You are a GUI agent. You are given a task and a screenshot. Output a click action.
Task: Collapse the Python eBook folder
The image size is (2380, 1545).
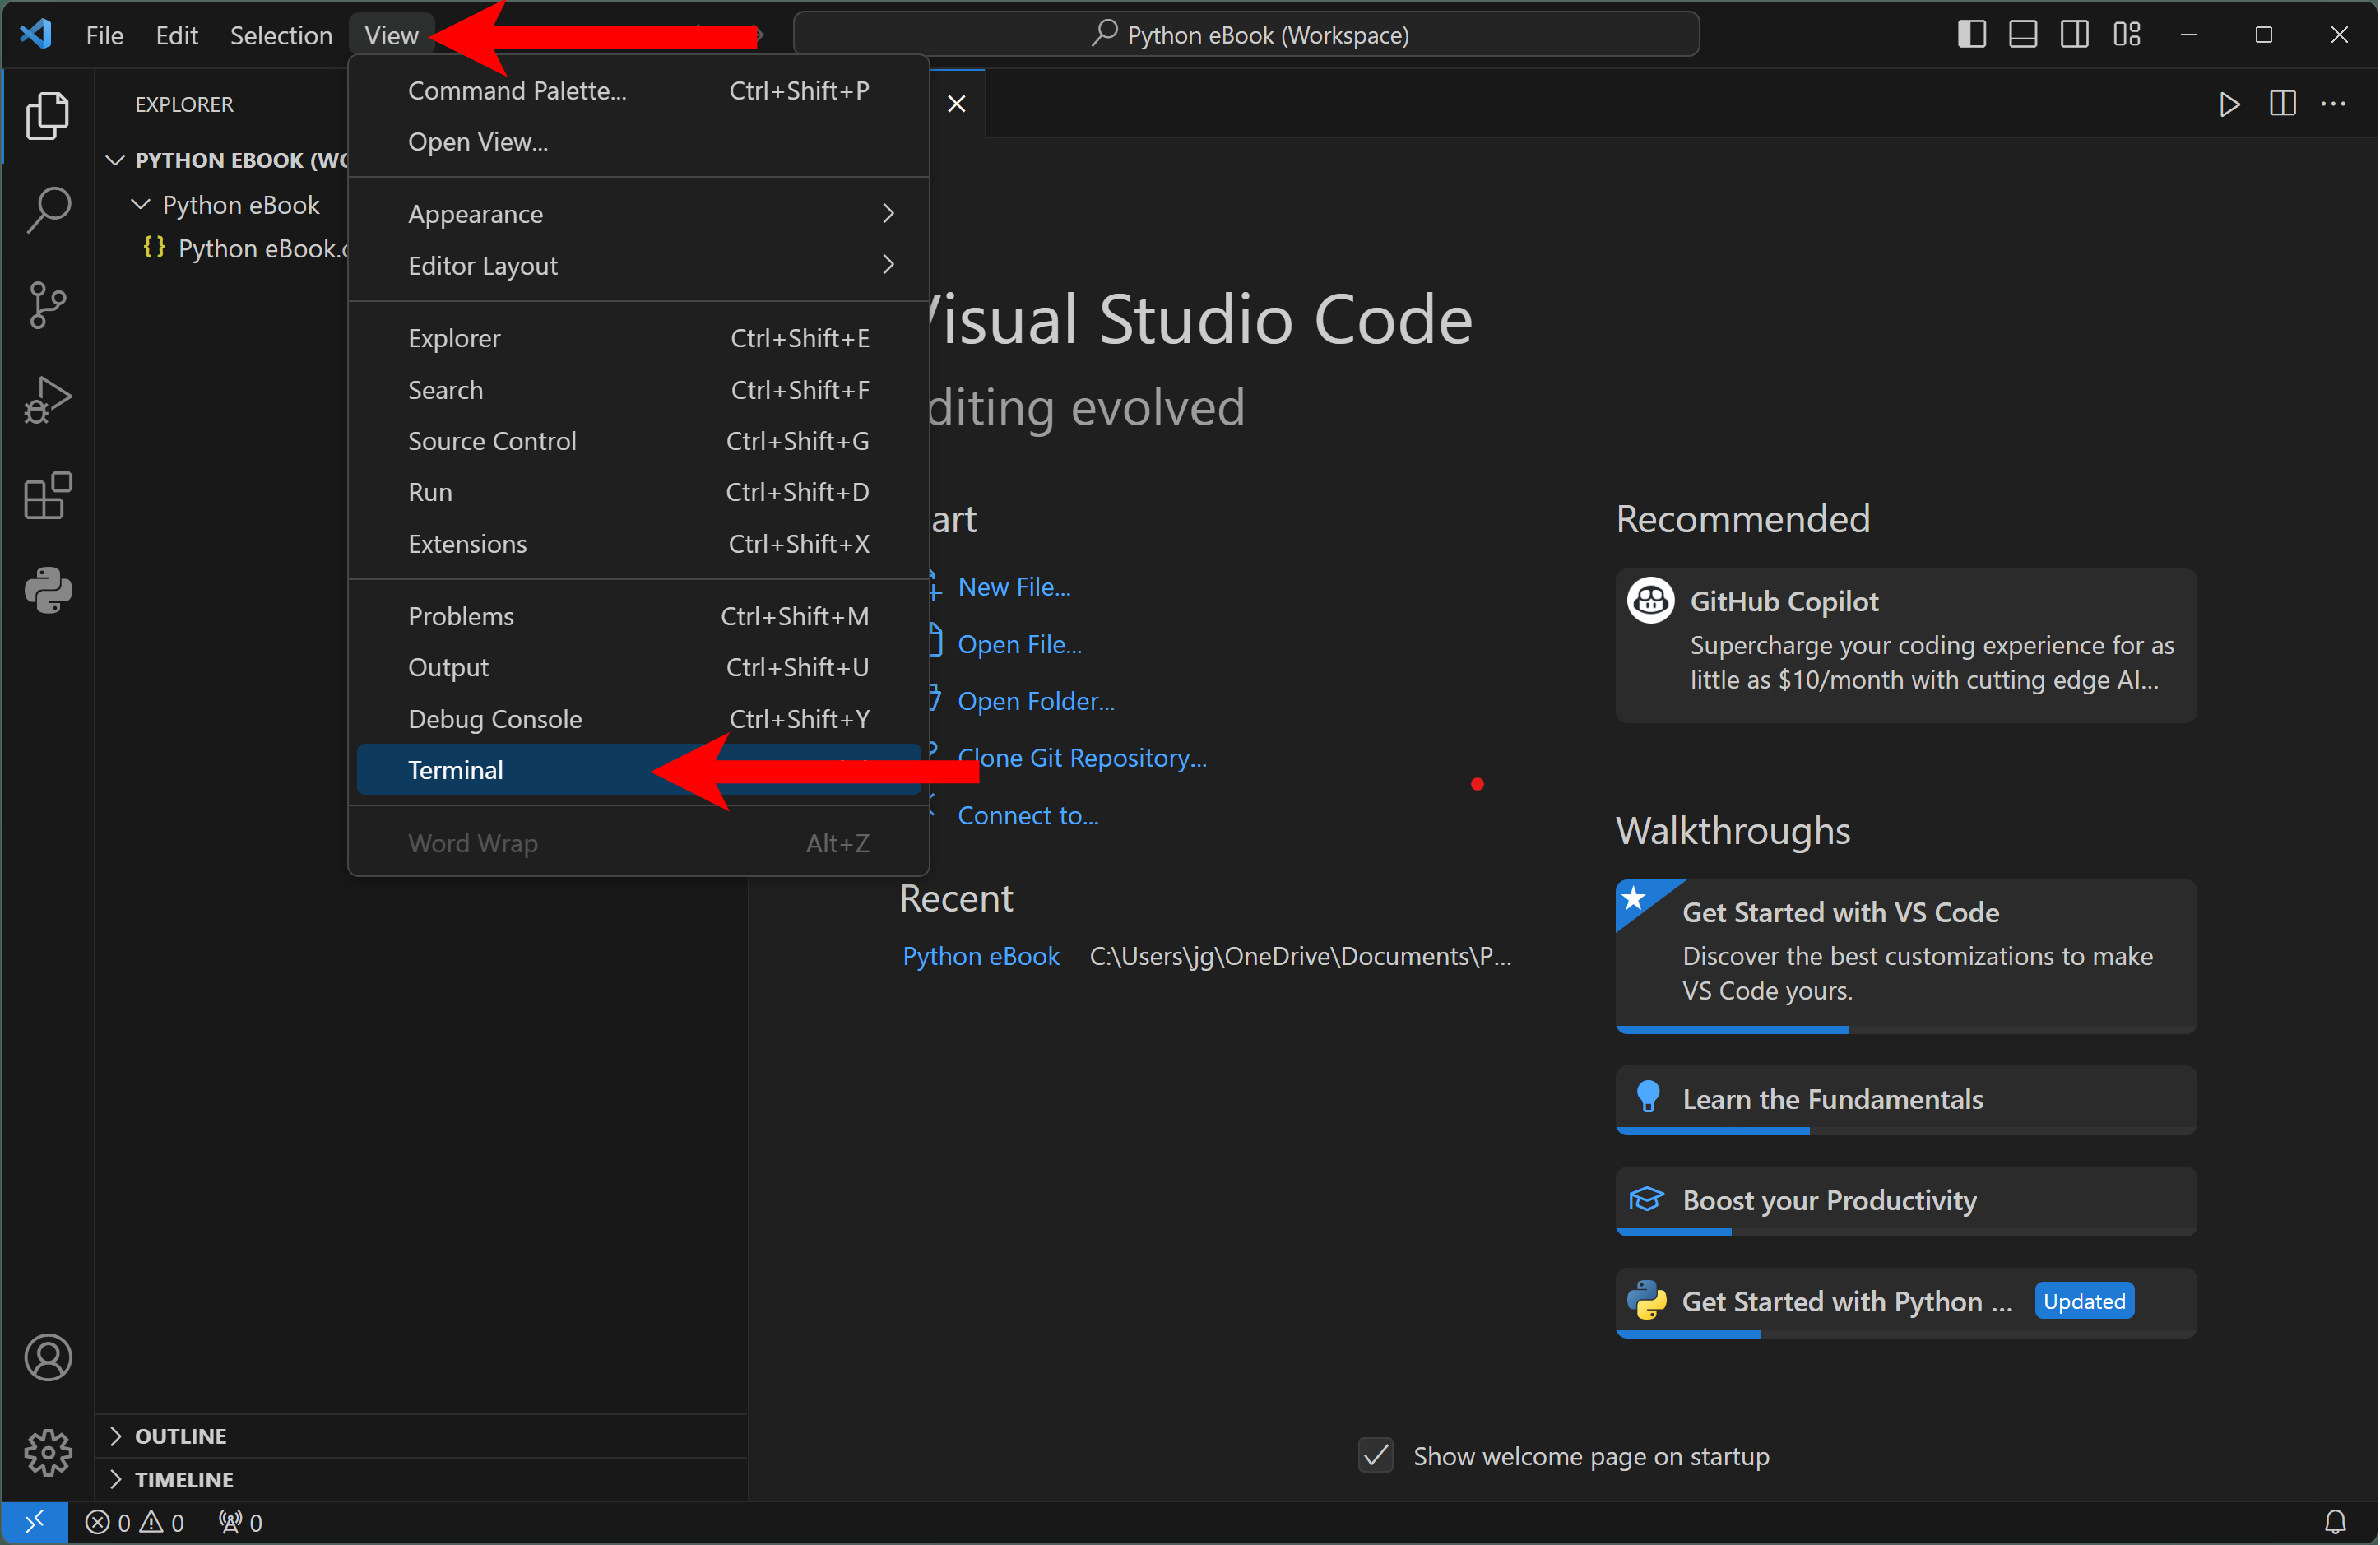click(141, 205)
